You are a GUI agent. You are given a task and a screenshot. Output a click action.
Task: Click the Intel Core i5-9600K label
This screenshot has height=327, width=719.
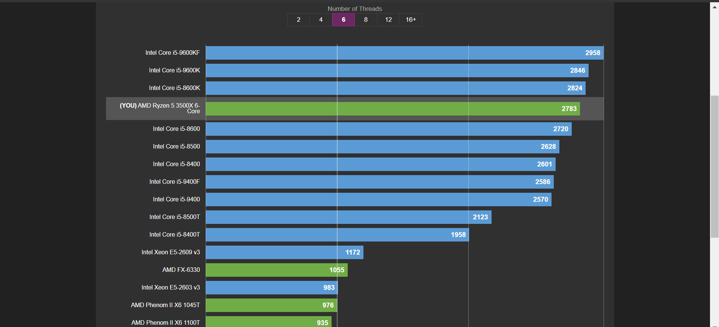point(175,70)
